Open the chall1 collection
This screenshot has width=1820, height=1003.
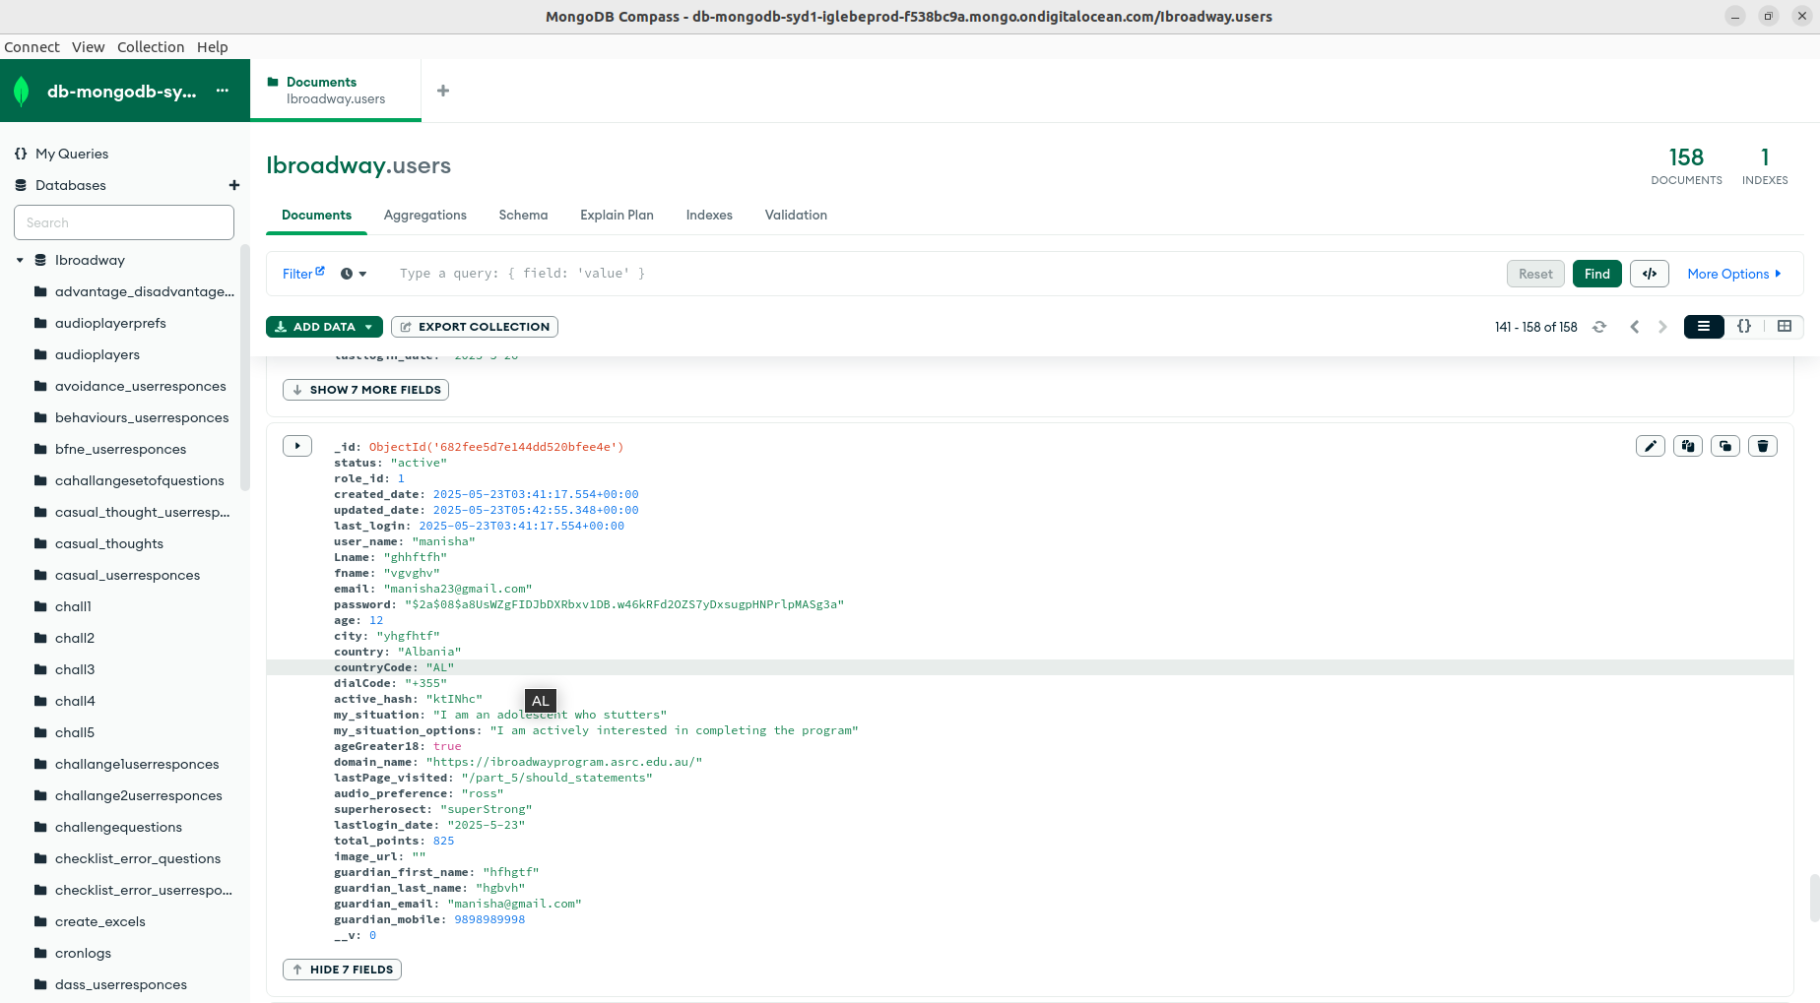tap(73, 606)
